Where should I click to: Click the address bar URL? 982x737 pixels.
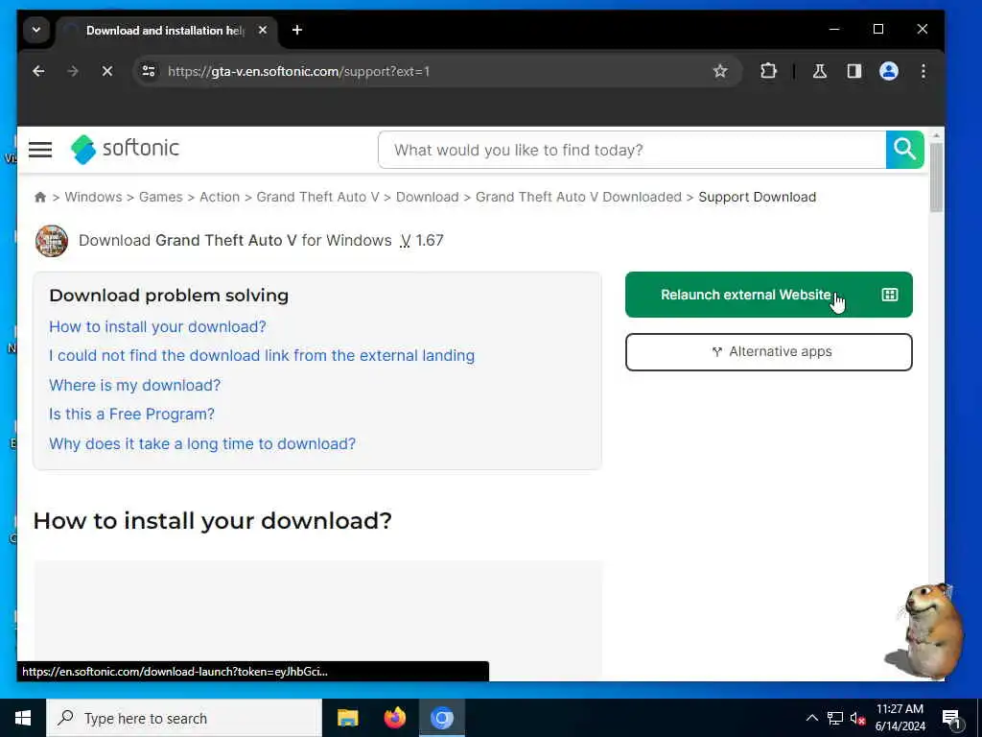(299, 71)
